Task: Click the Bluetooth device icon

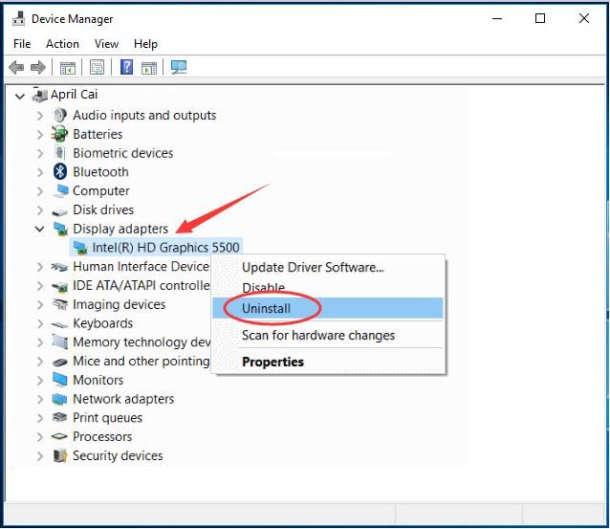Action: pos(61,172)
